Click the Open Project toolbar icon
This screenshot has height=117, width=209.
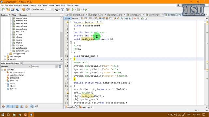[13, 9]
